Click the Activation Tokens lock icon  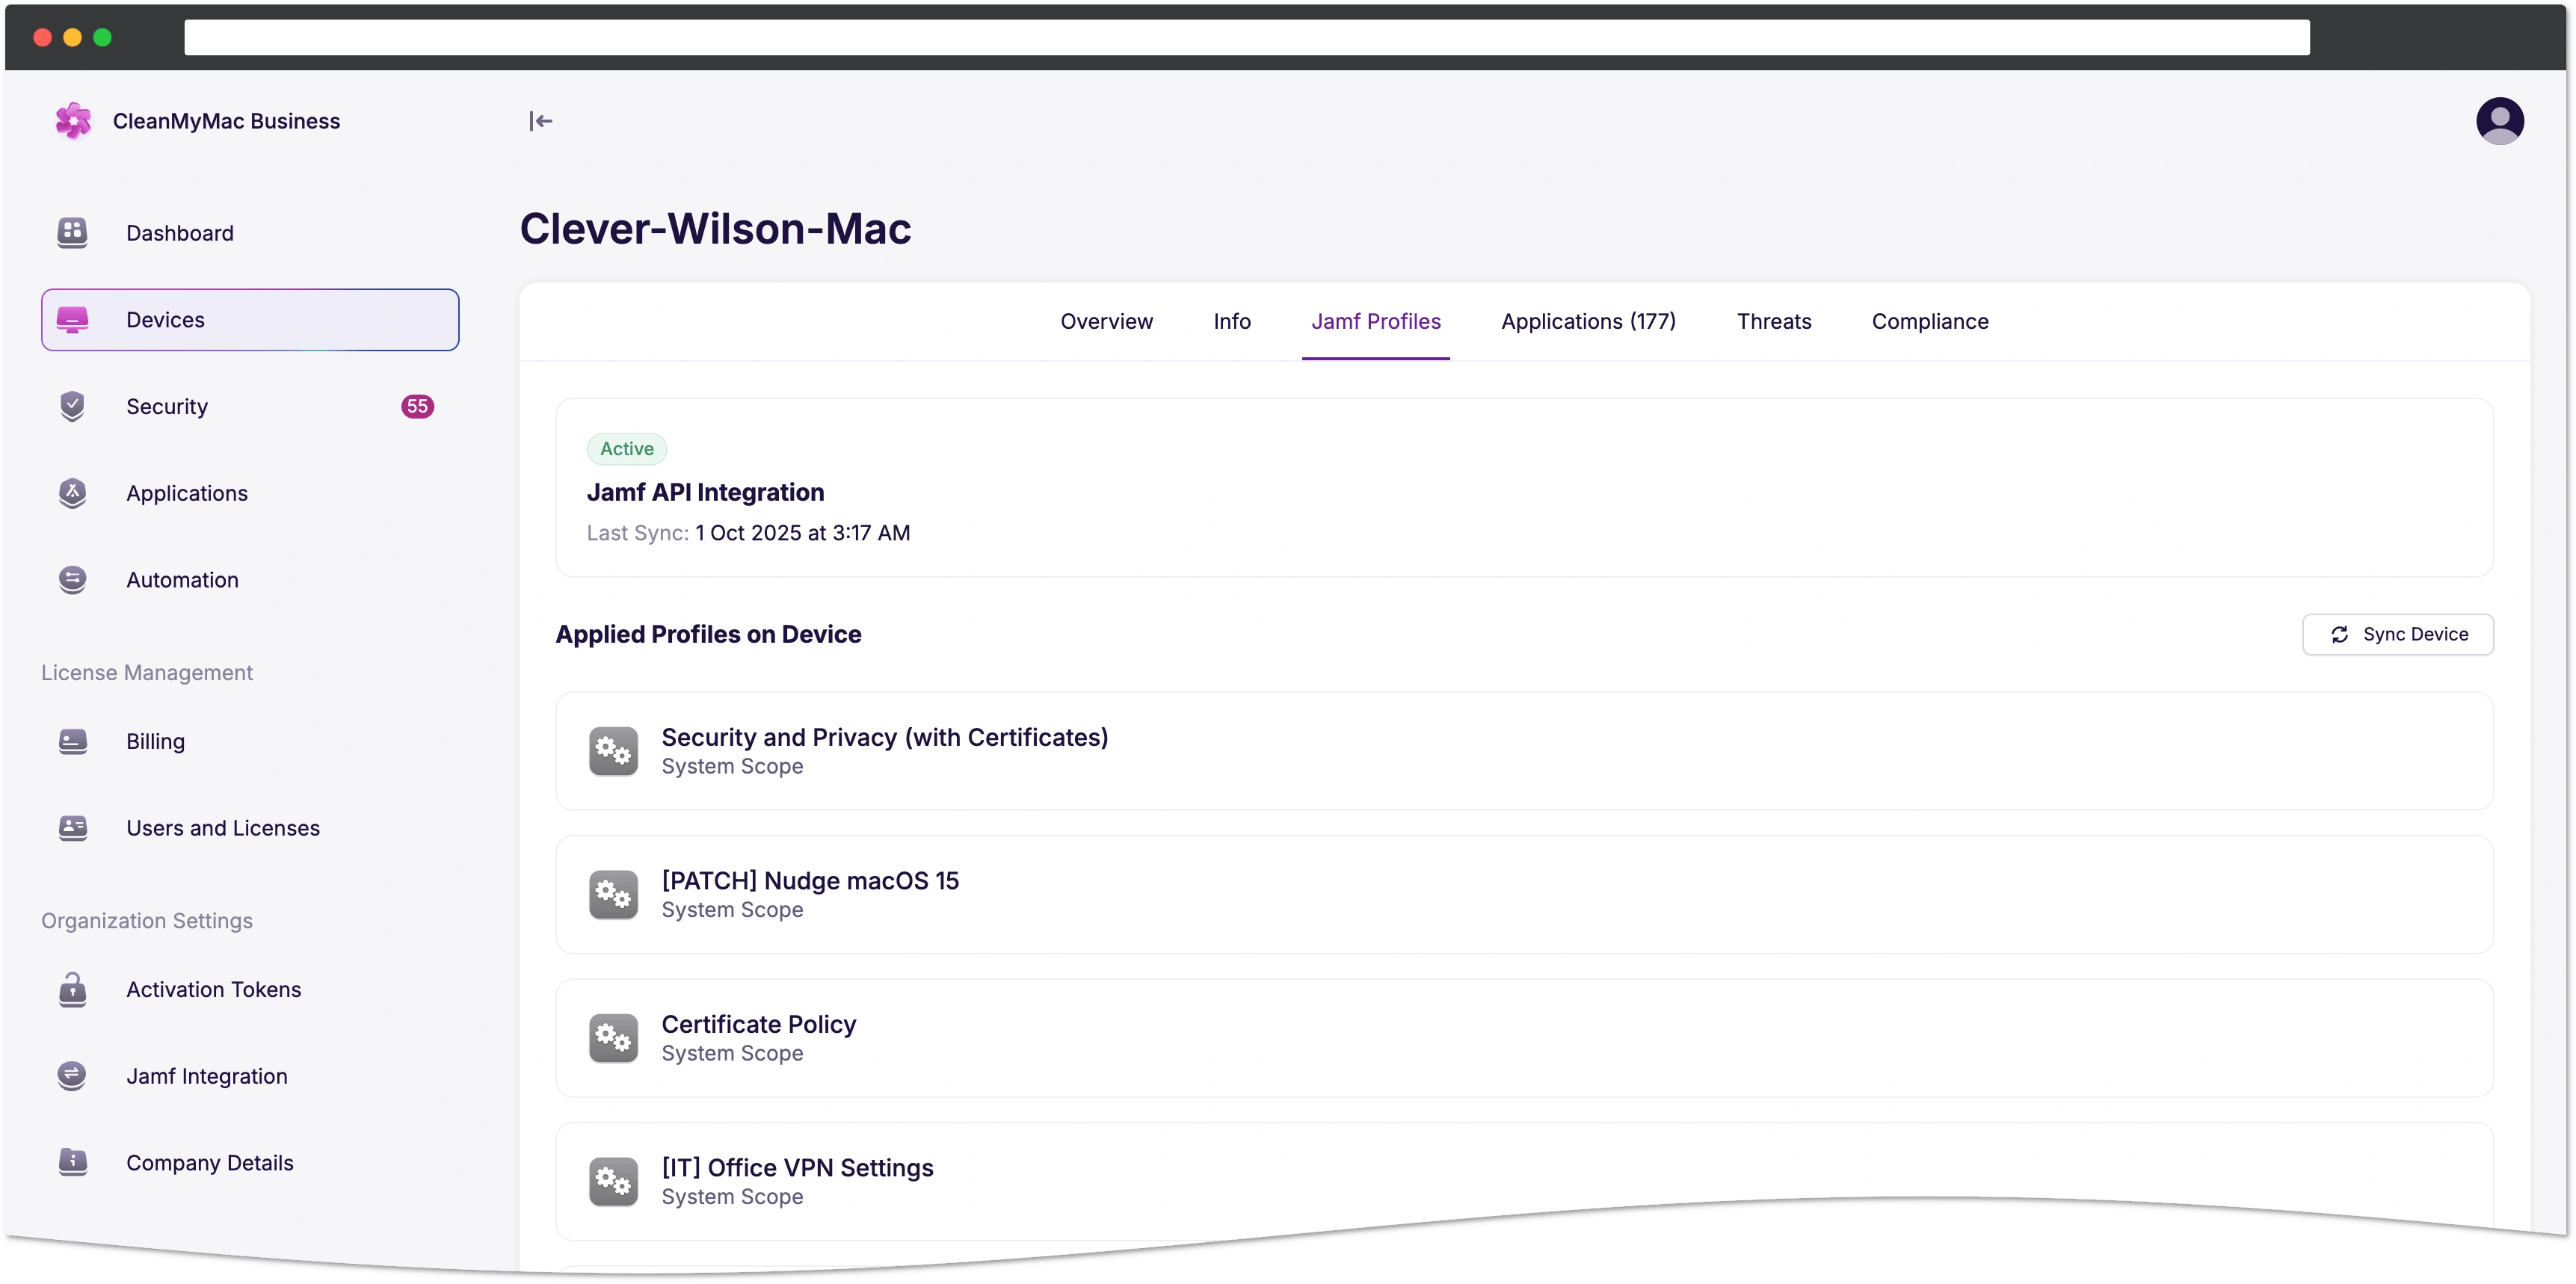point(72,989)
